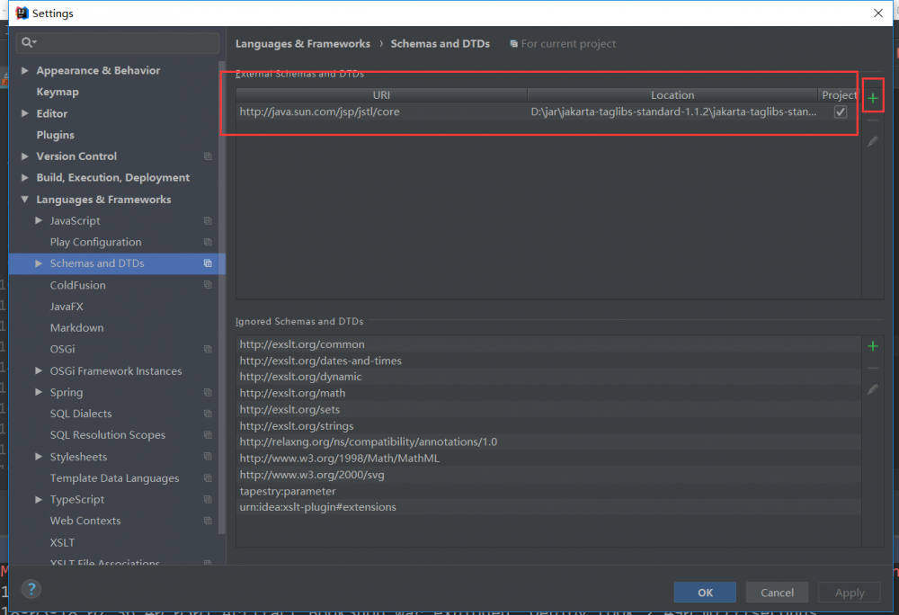
Task: Edit the external schema using the pencil icon
Action: [873, 141]
